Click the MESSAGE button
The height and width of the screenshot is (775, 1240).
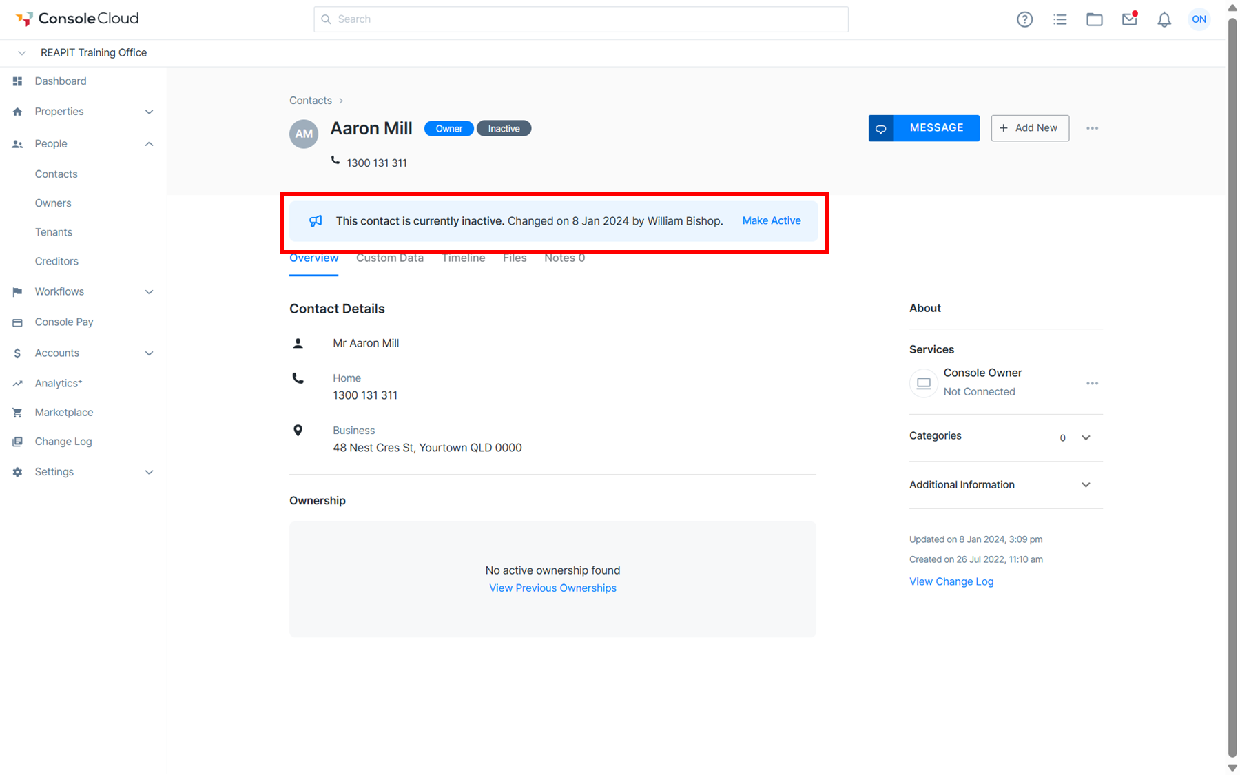(x=924, y=128)
